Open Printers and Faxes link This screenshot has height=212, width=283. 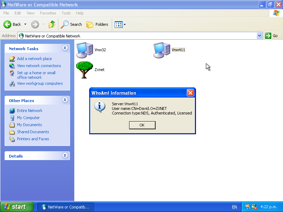33,139
